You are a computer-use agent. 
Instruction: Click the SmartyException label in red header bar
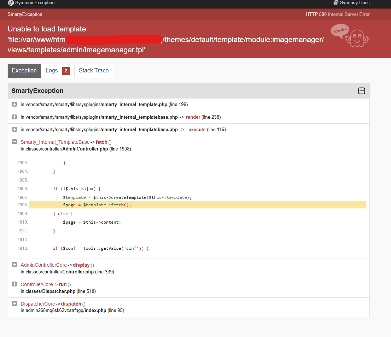pyautogui.click(x=25, y=14)
